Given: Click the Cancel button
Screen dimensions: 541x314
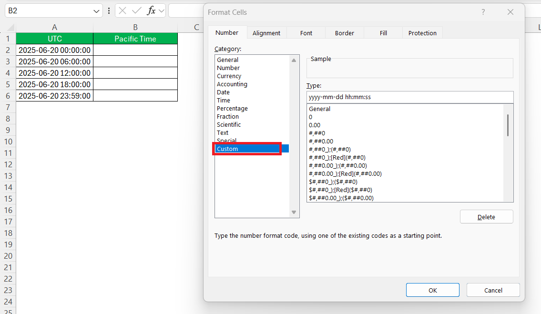Looking at the screenshot, I should click(493, 290).
